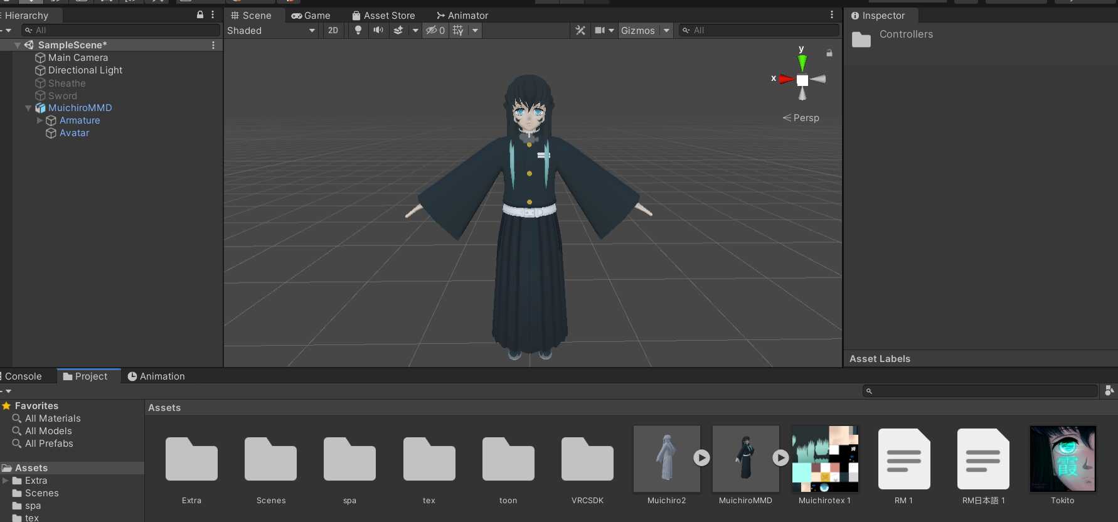The image size is (1118, 522).
Task: Click the scene effects layers icon
Action: pos(398,30)
